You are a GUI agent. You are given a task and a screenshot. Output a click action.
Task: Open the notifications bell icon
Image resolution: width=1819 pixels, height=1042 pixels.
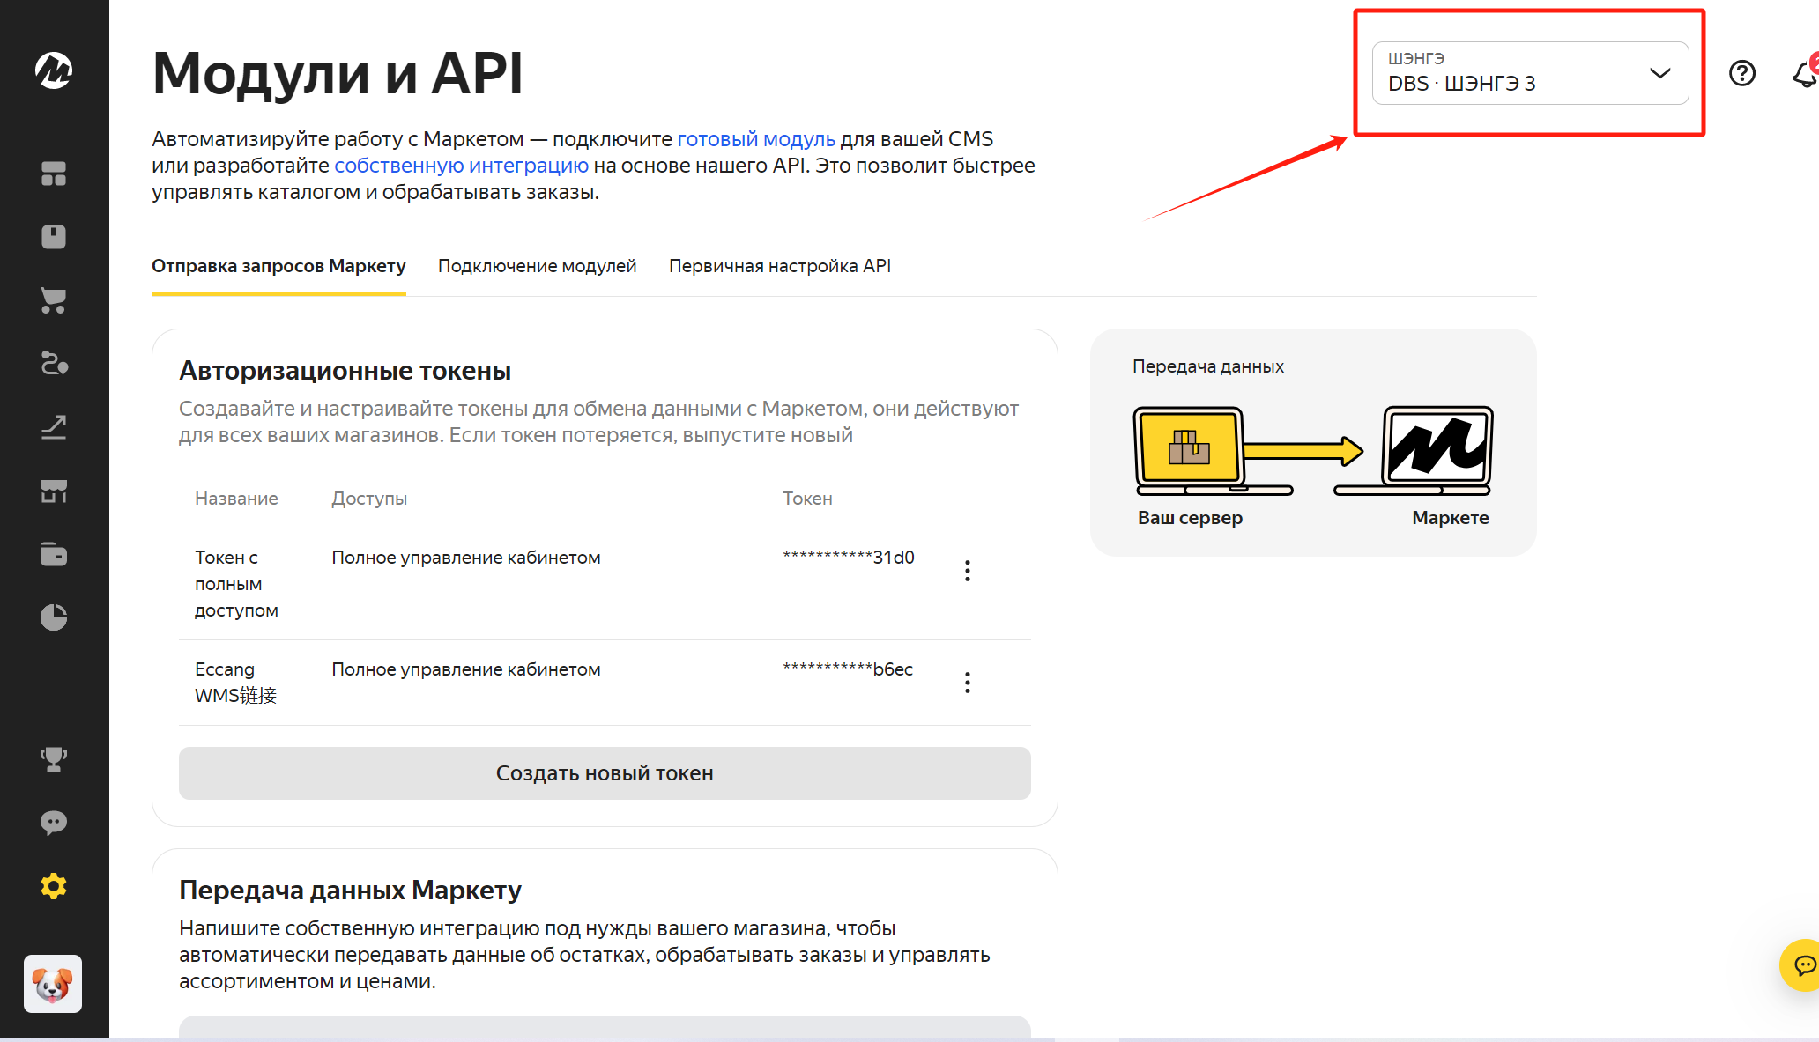point(1805,73)
